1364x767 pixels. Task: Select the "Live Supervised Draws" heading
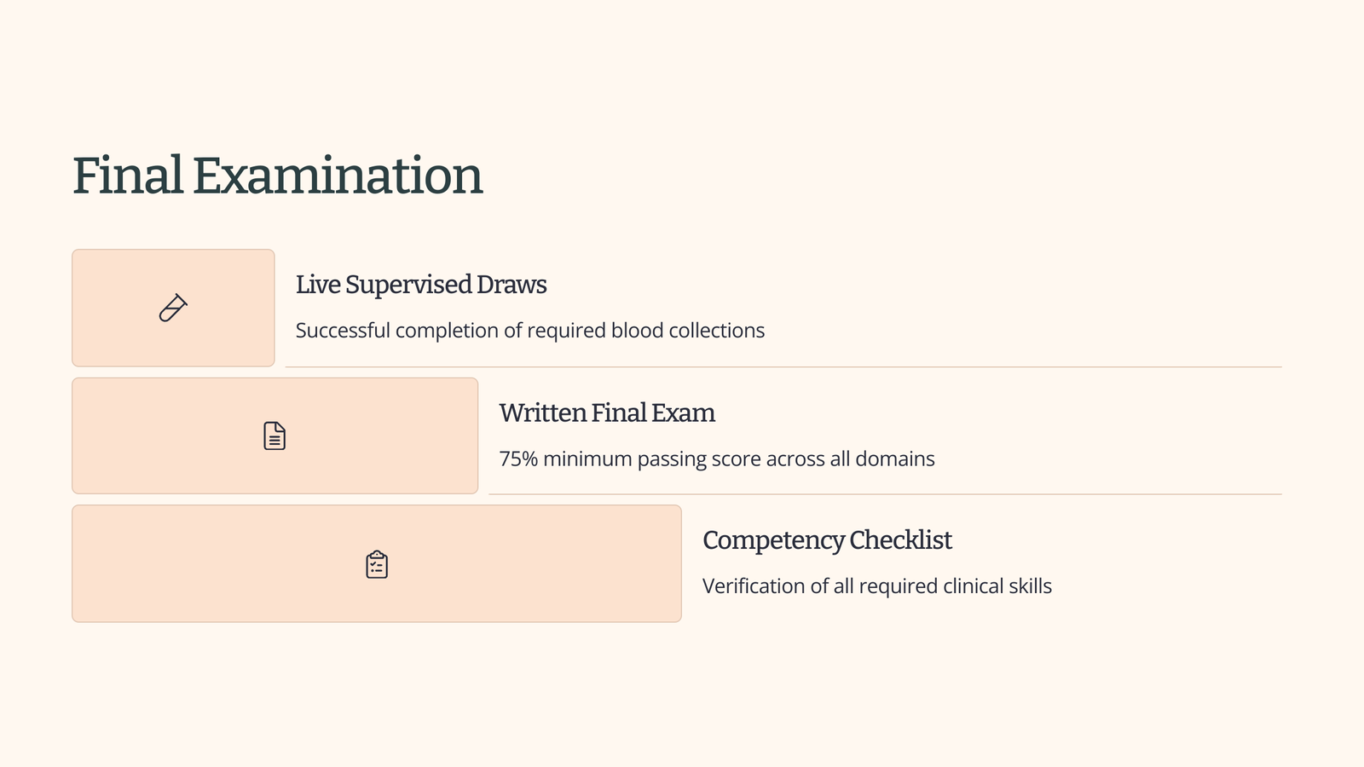tap(421, 285)
